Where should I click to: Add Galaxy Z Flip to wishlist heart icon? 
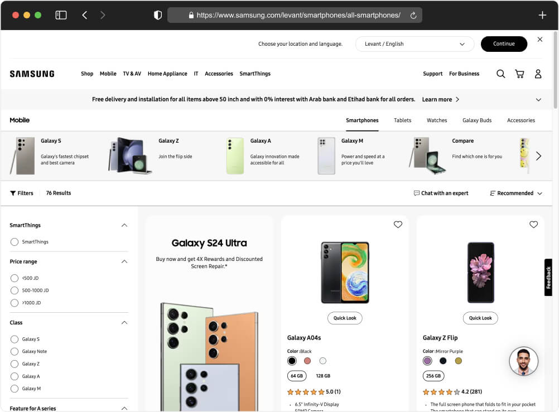click(533, 225)
